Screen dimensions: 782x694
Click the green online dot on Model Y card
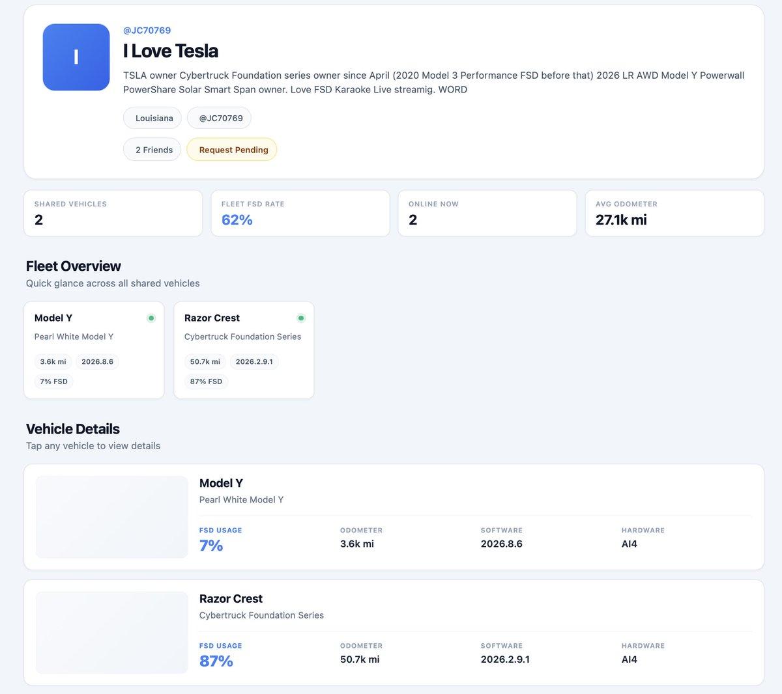point(151,318)
